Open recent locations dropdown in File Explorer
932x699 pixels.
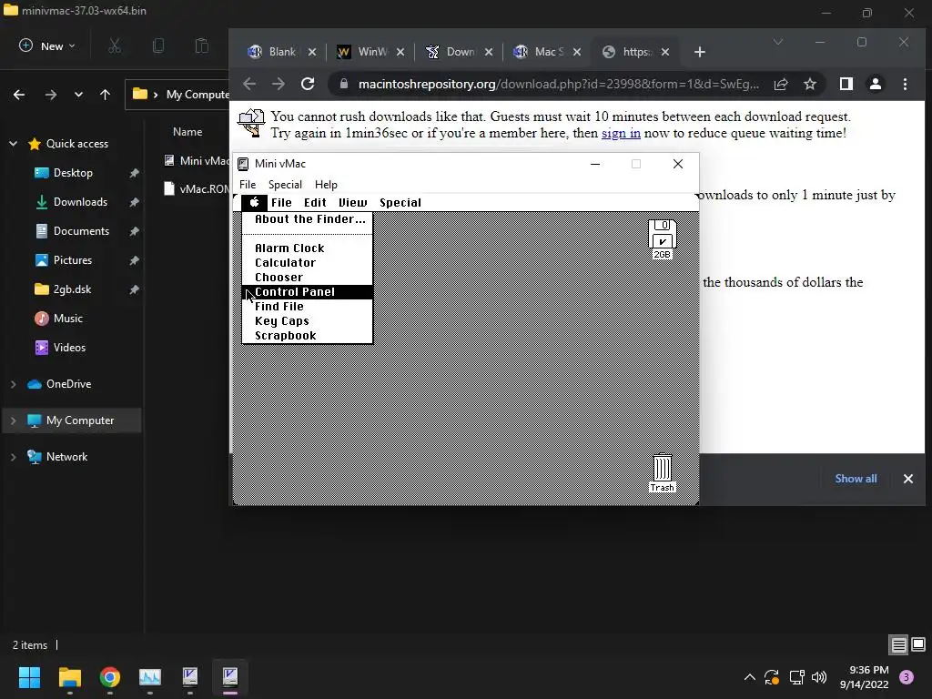78,95
